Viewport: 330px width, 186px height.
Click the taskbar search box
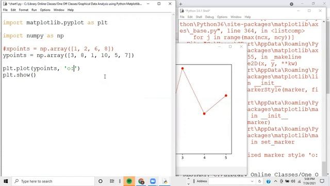[x=53, y=181]
